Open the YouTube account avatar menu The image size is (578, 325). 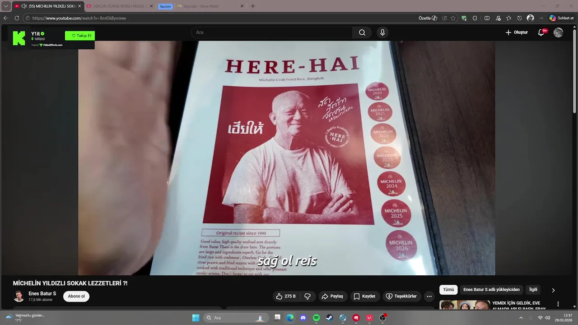559,32
